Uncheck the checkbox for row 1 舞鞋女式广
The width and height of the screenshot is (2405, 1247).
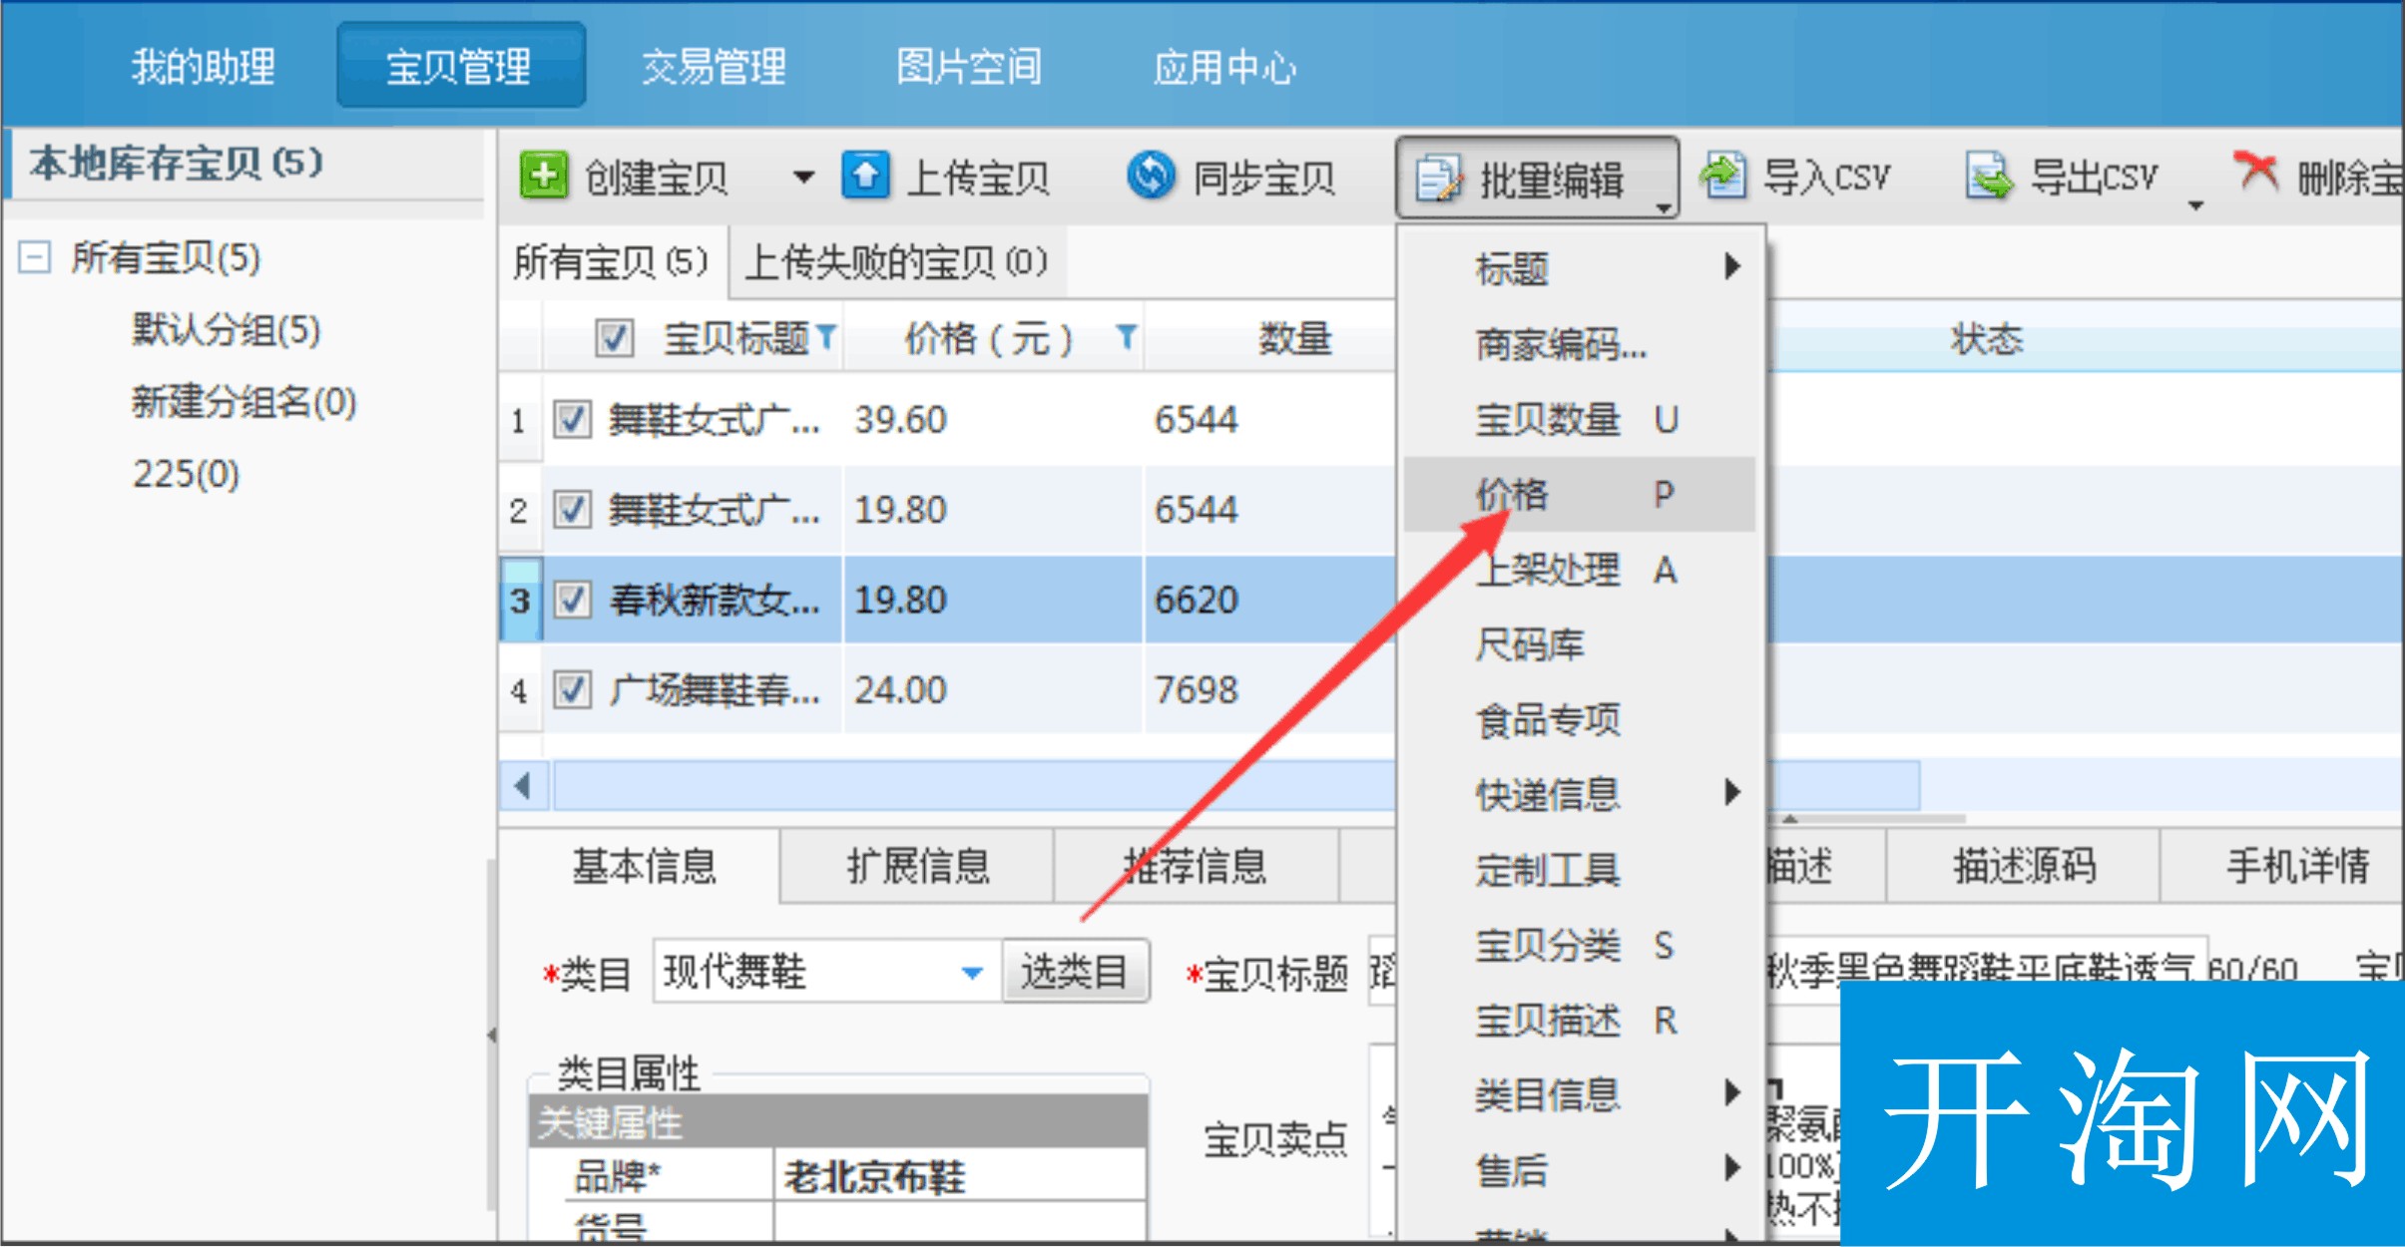pyautogui.click(x=572, y=419)
